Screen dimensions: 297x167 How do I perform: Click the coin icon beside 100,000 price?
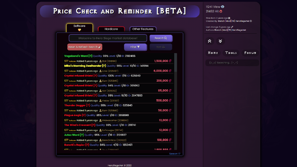pyautogui.click(x=170, y=140)
